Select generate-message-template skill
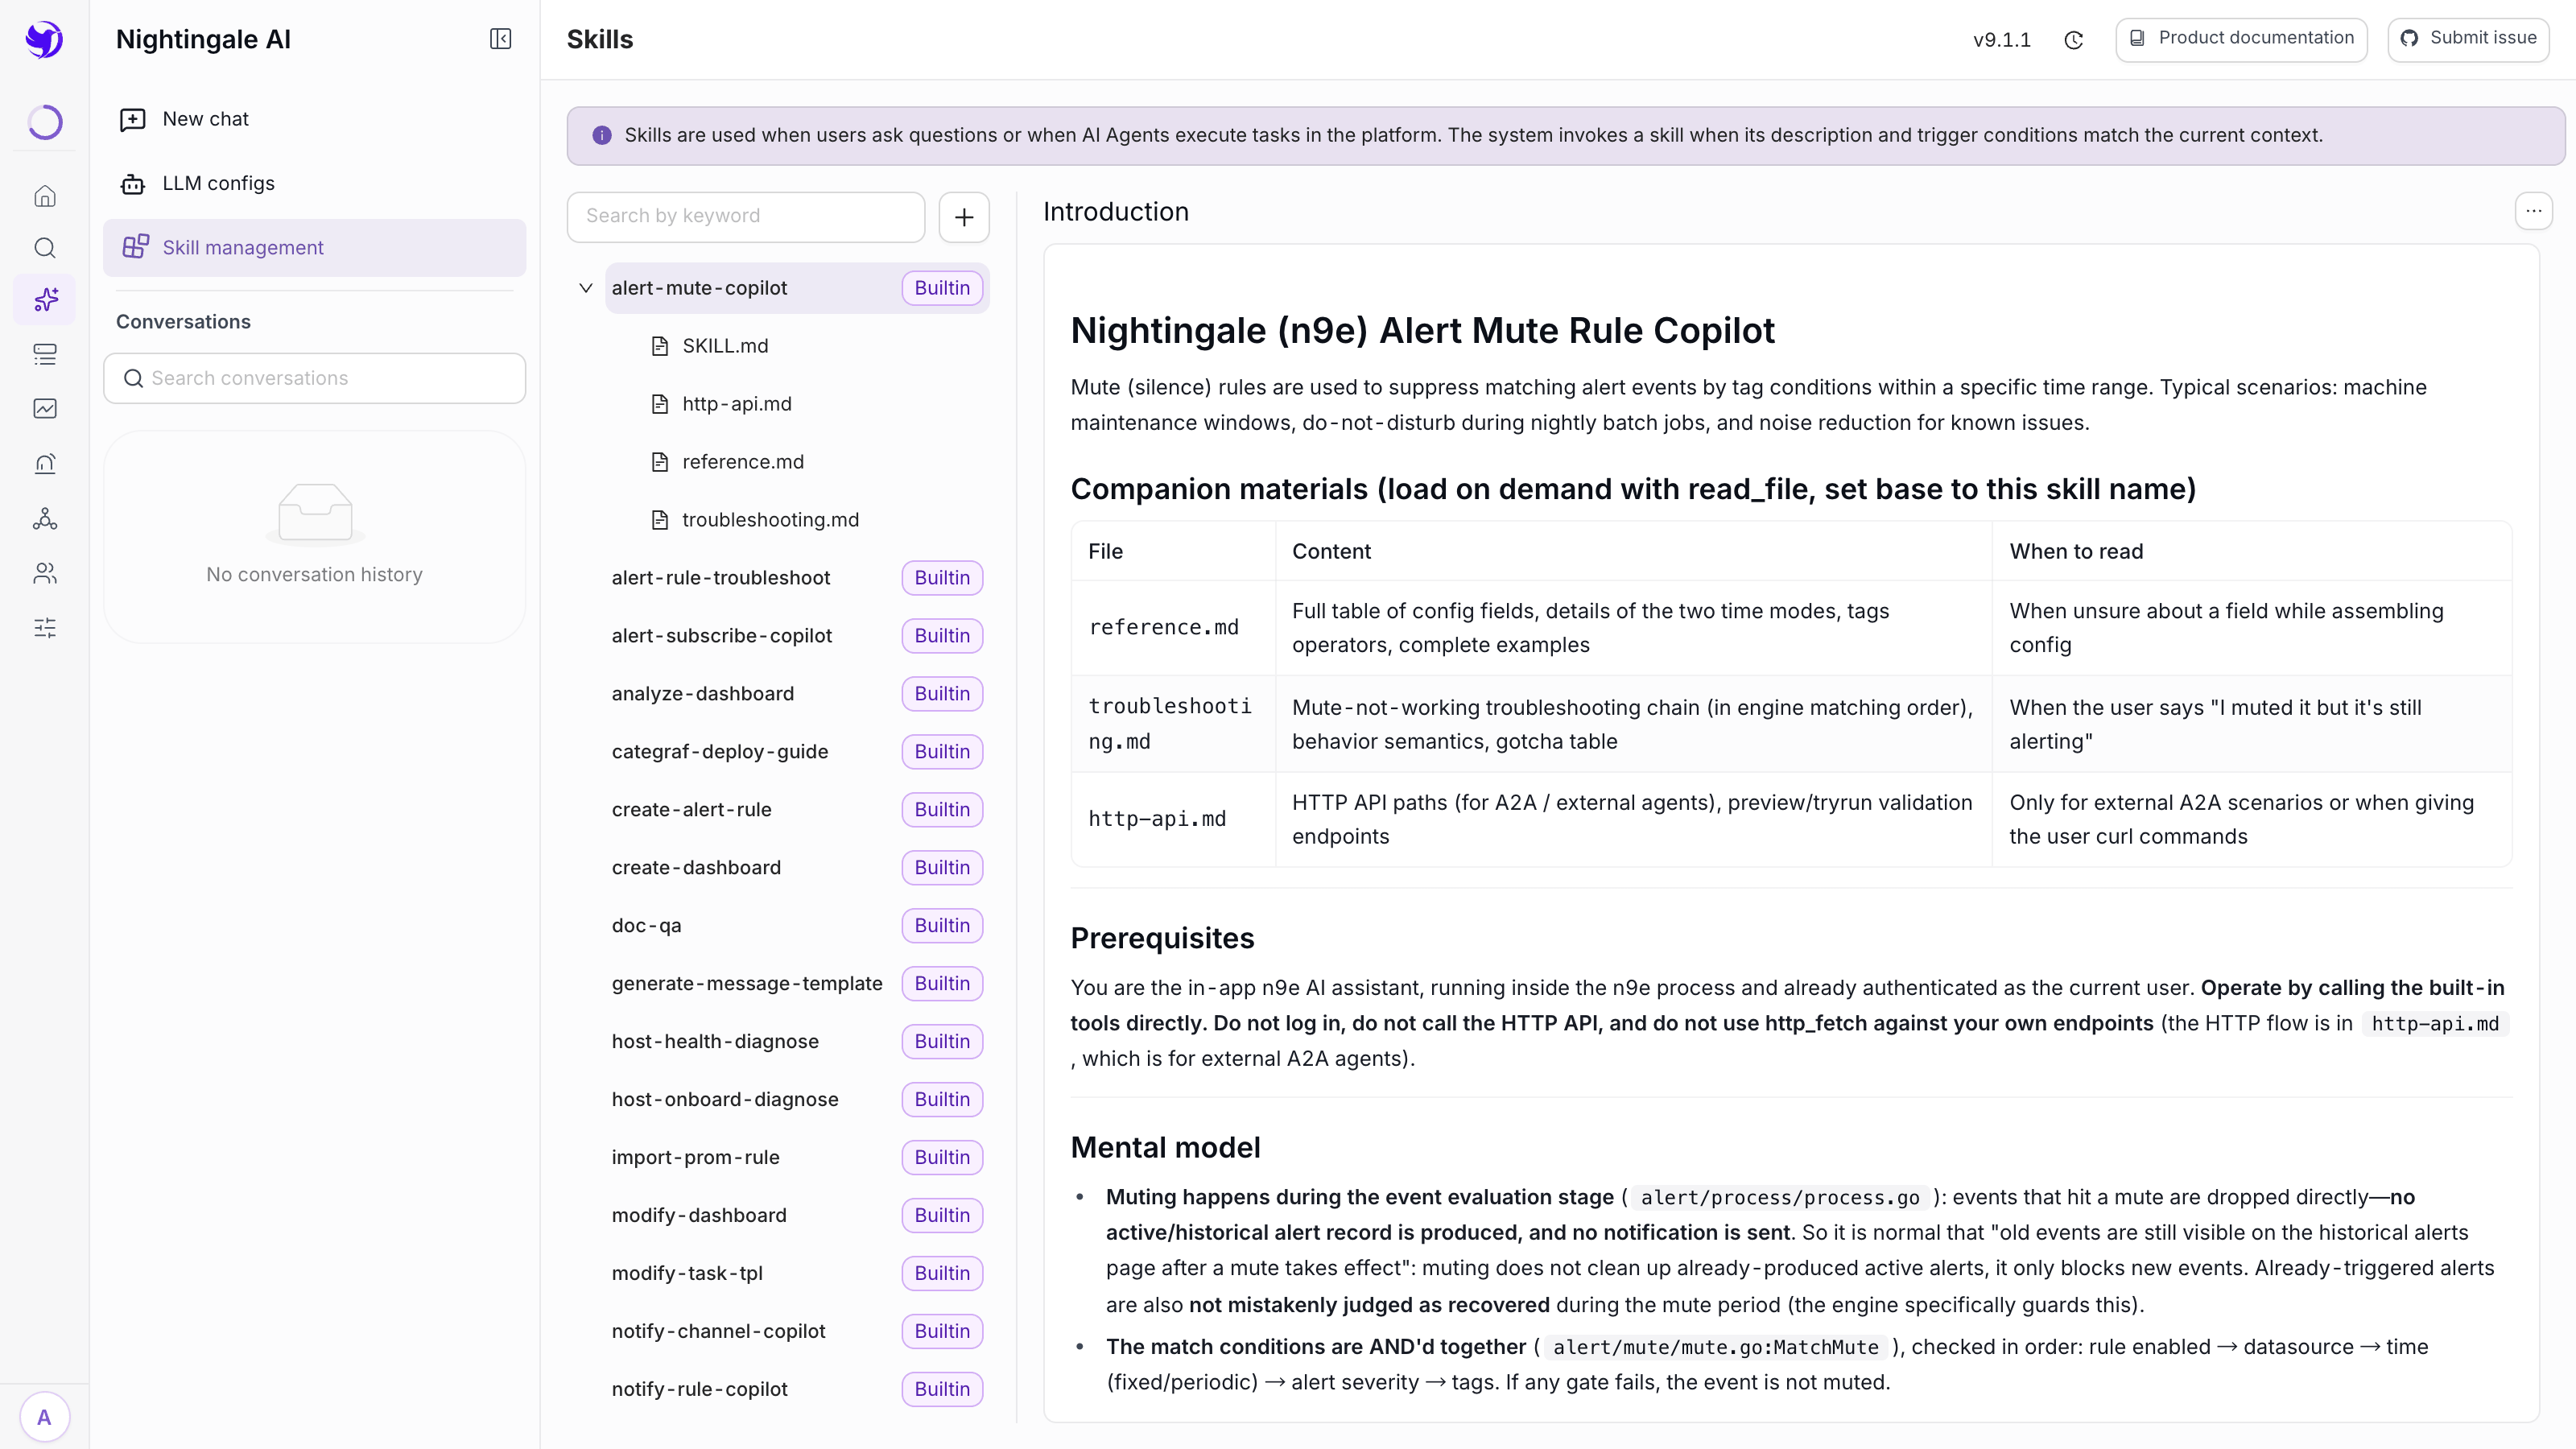This screenshot has height=1449, width=2576. click(x=797, y=984)
